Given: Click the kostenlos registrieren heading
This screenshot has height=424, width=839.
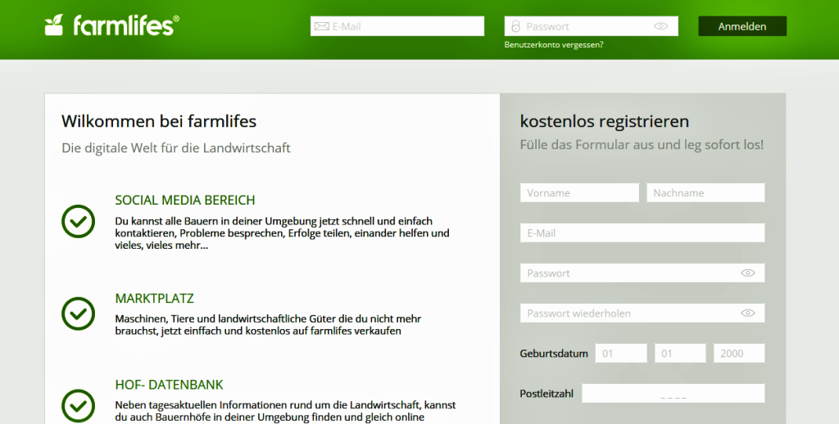Looking at the screenshot, I should coord(605,121).
